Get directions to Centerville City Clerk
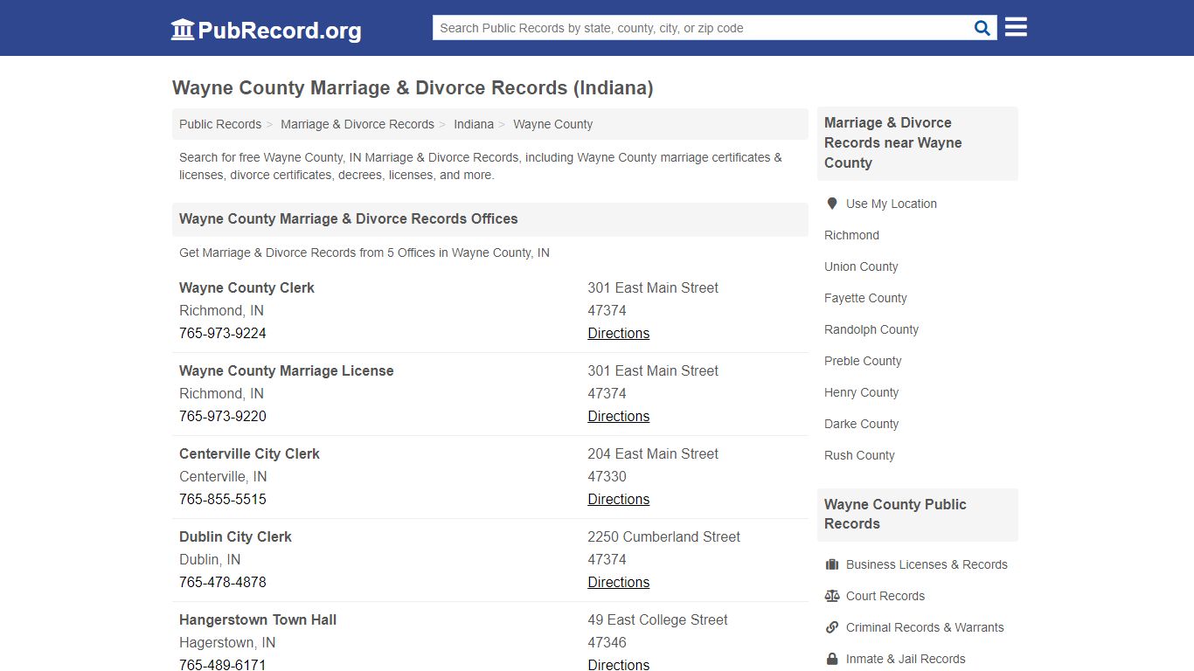The image size is (1194, 671). coord(619,499)
